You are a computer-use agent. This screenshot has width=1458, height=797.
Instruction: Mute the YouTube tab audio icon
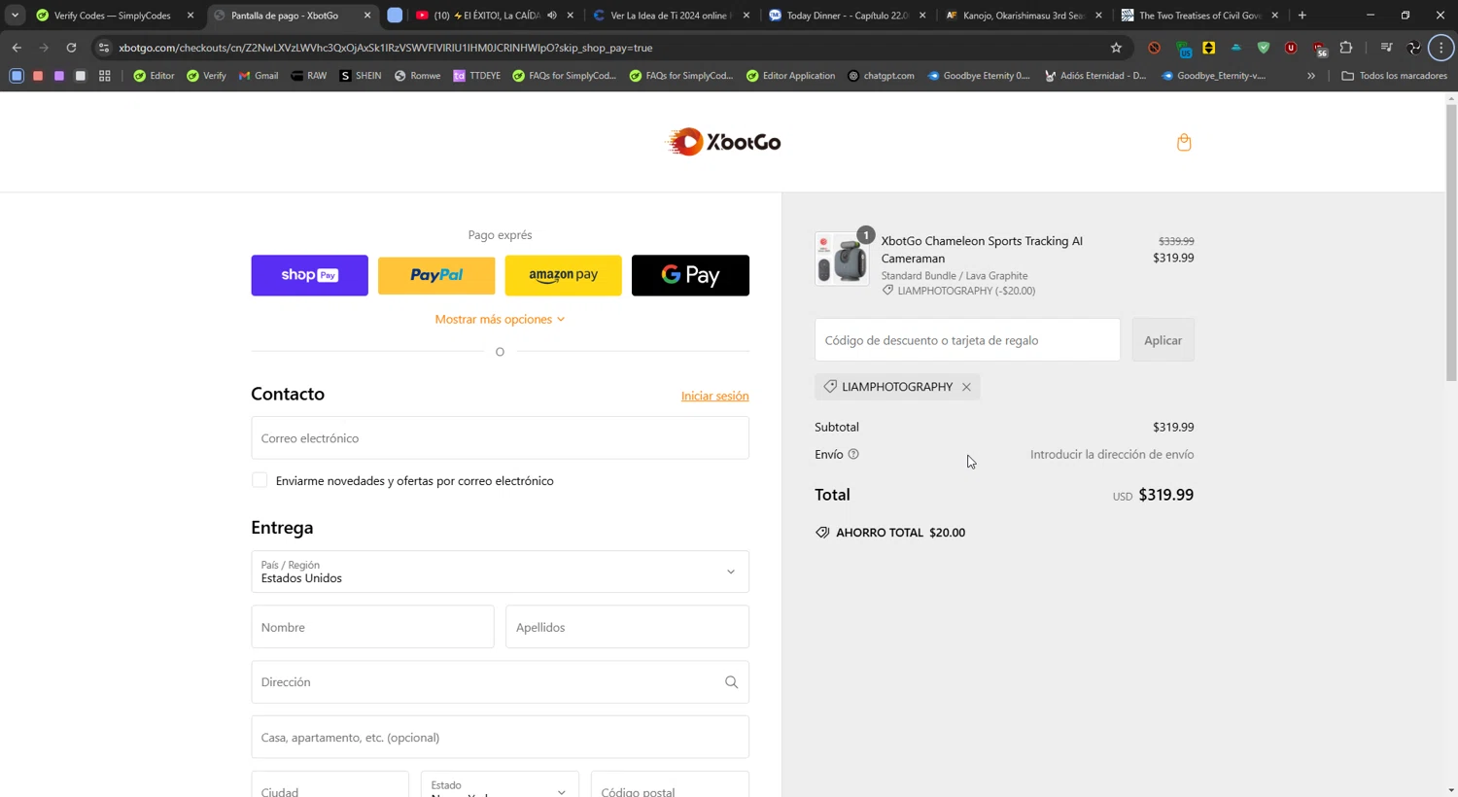point(552,15)
